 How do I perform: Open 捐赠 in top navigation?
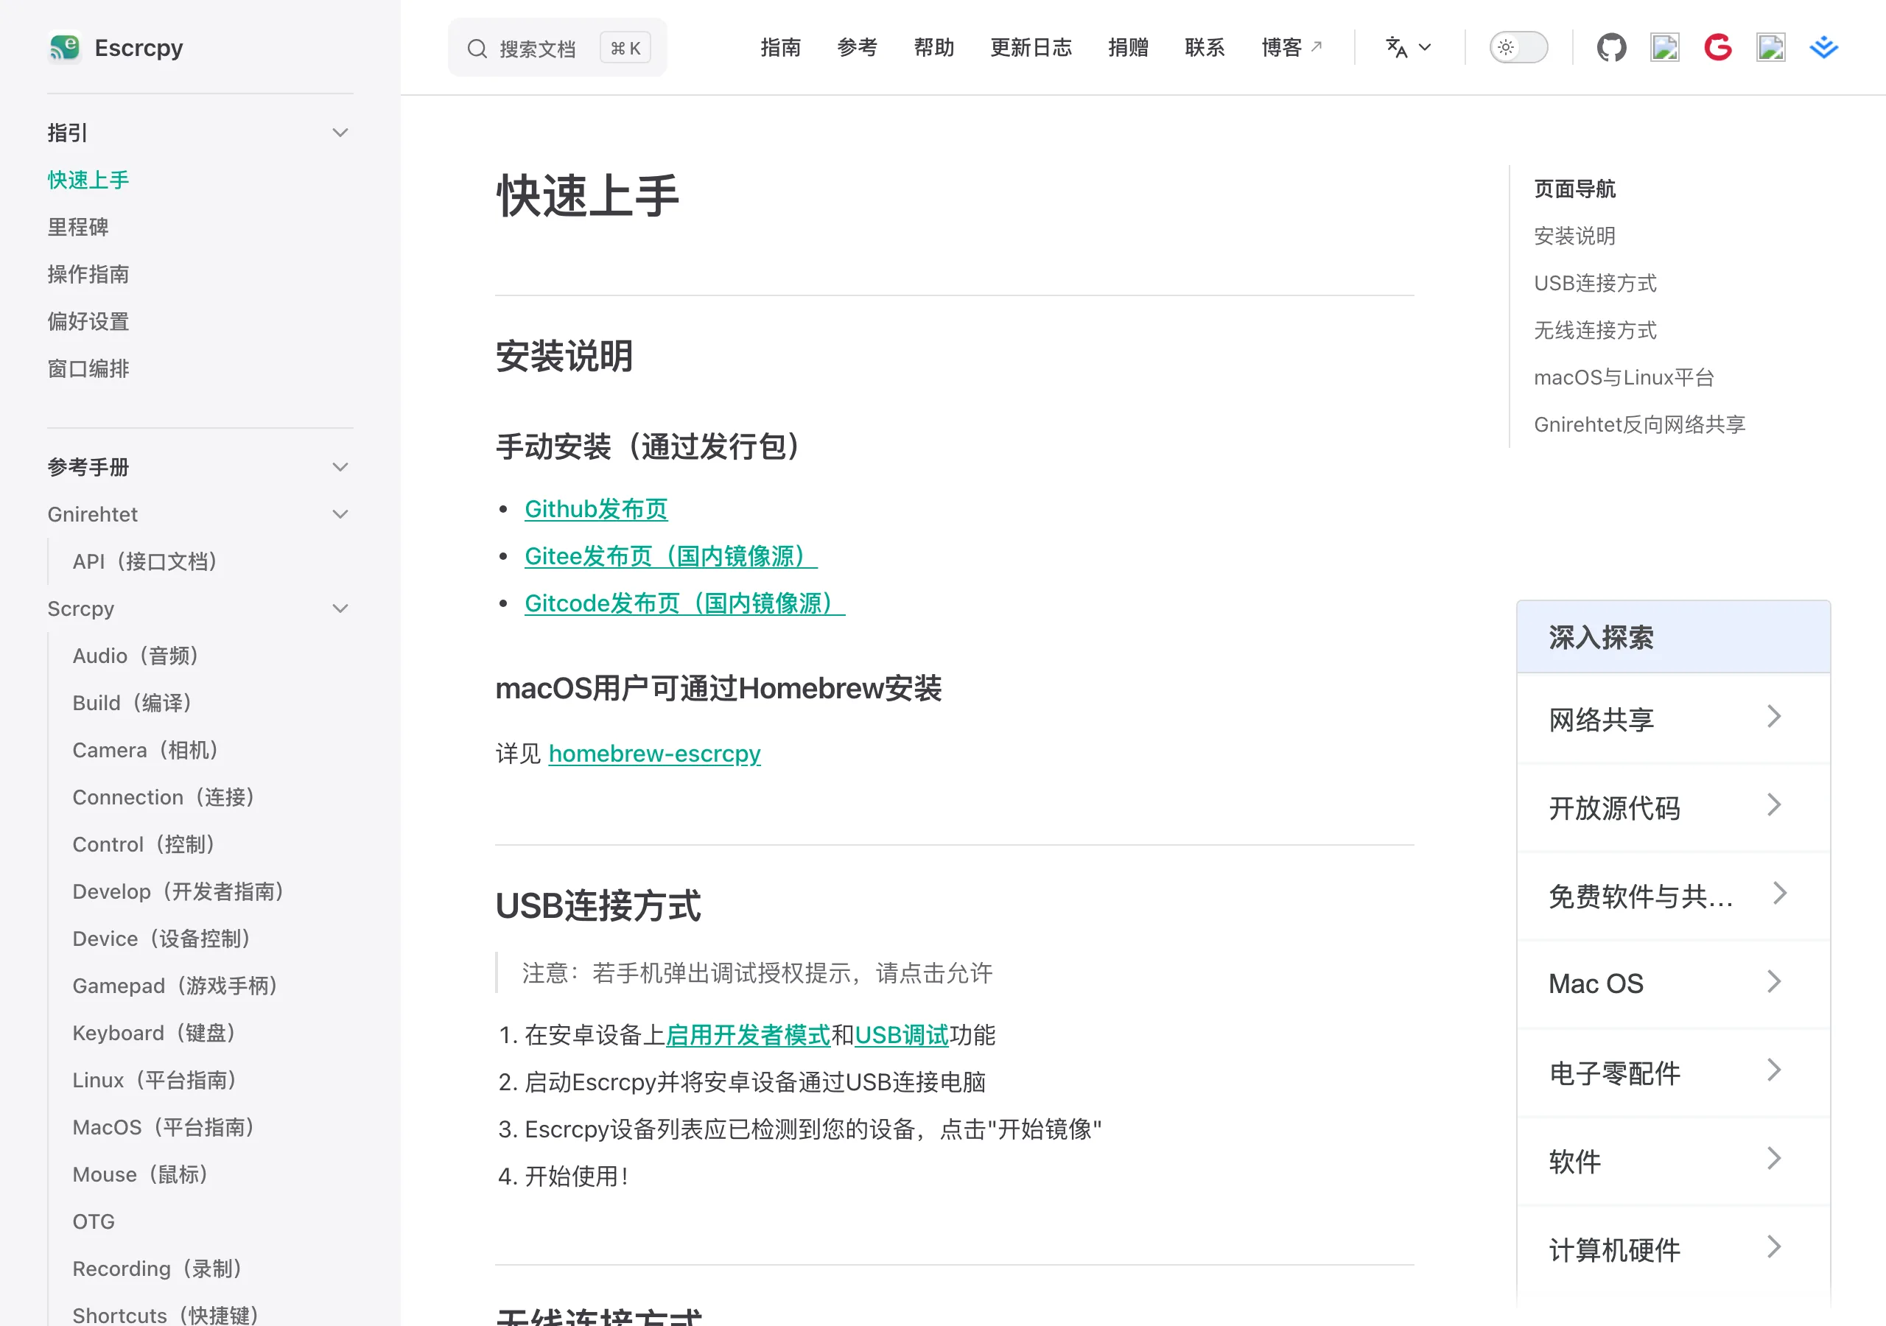coord(1128,48)
